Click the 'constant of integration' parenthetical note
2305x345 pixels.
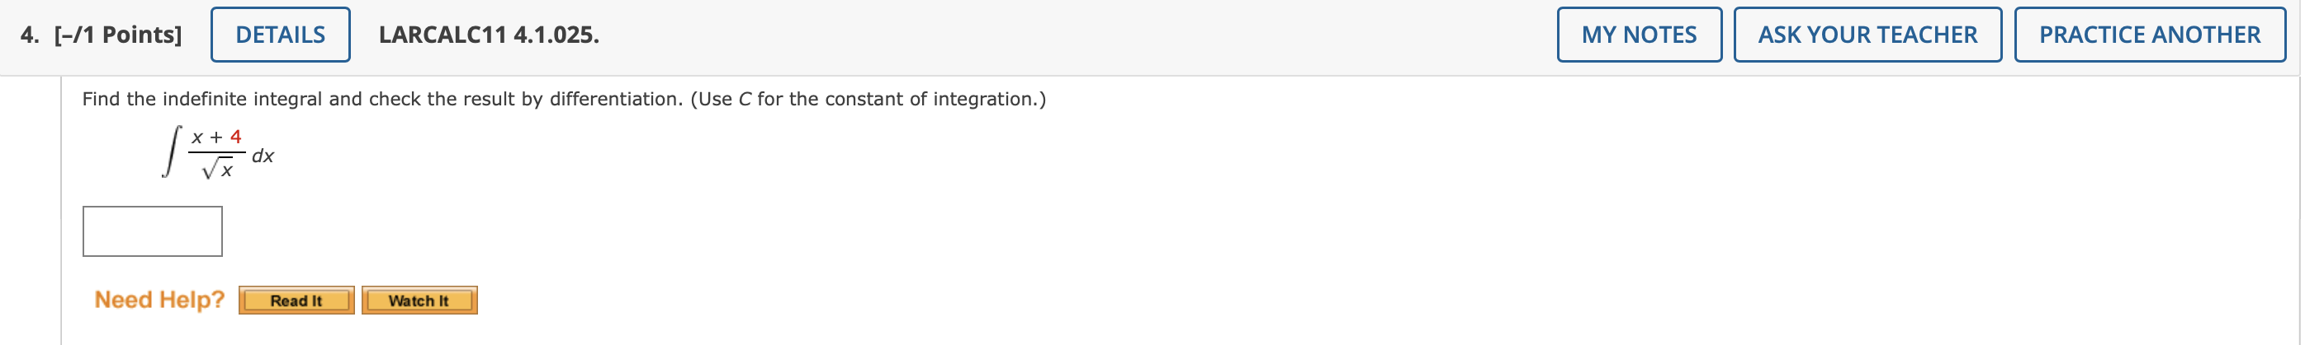click(868, 99)
